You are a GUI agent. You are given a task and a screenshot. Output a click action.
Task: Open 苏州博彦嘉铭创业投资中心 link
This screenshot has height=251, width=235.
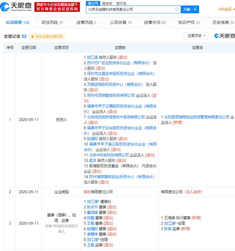coord(122,177)
